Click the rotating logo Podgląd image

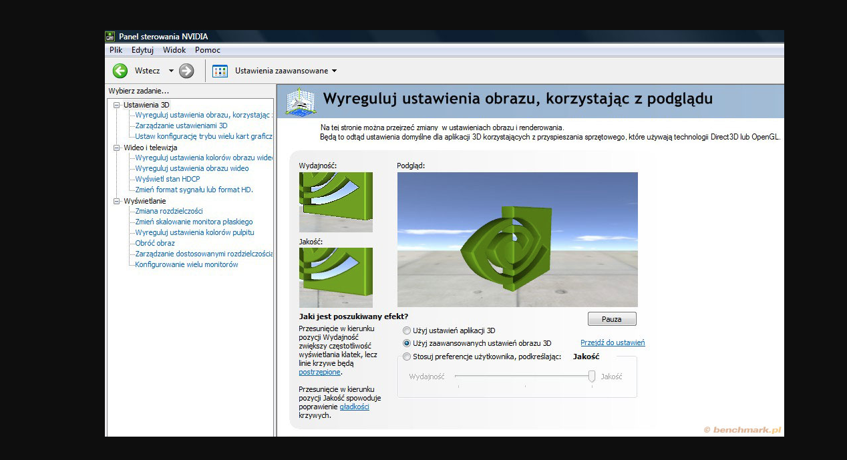518,240
